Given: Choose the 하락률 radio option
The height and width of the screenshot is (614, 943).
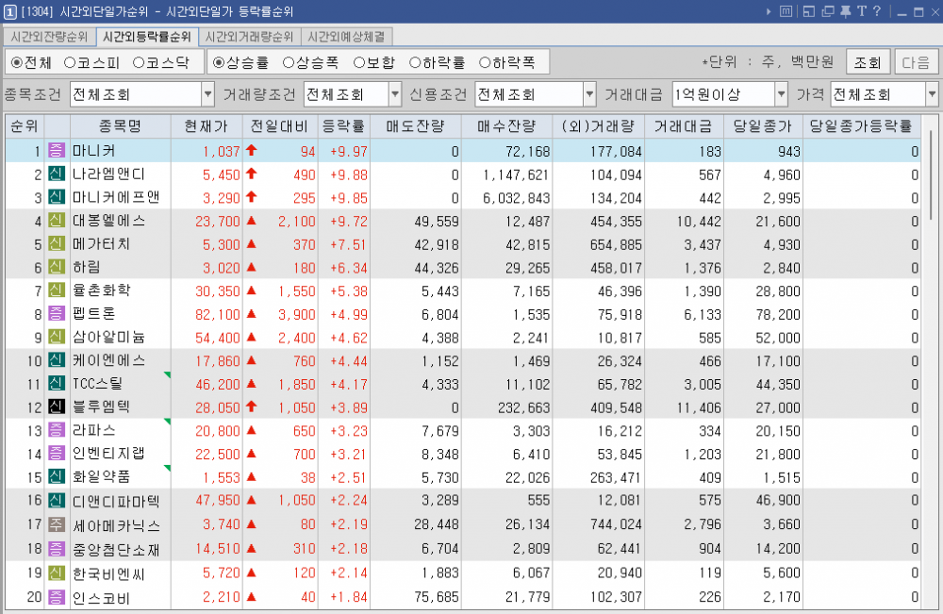Looking at the screenshot, I should [x=437, y=62].
